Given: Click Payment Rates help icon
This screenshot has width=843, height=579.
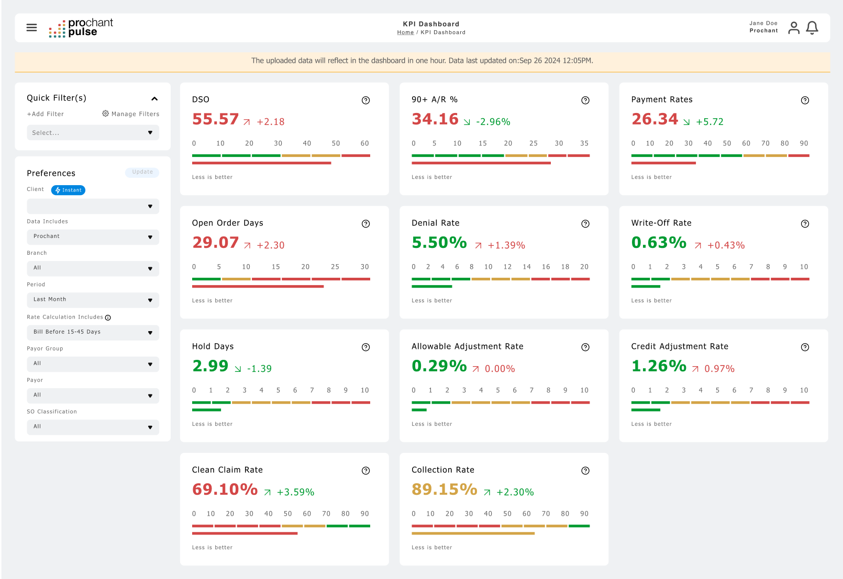Looking at the screenshot, I should click(x=805, y=100).
